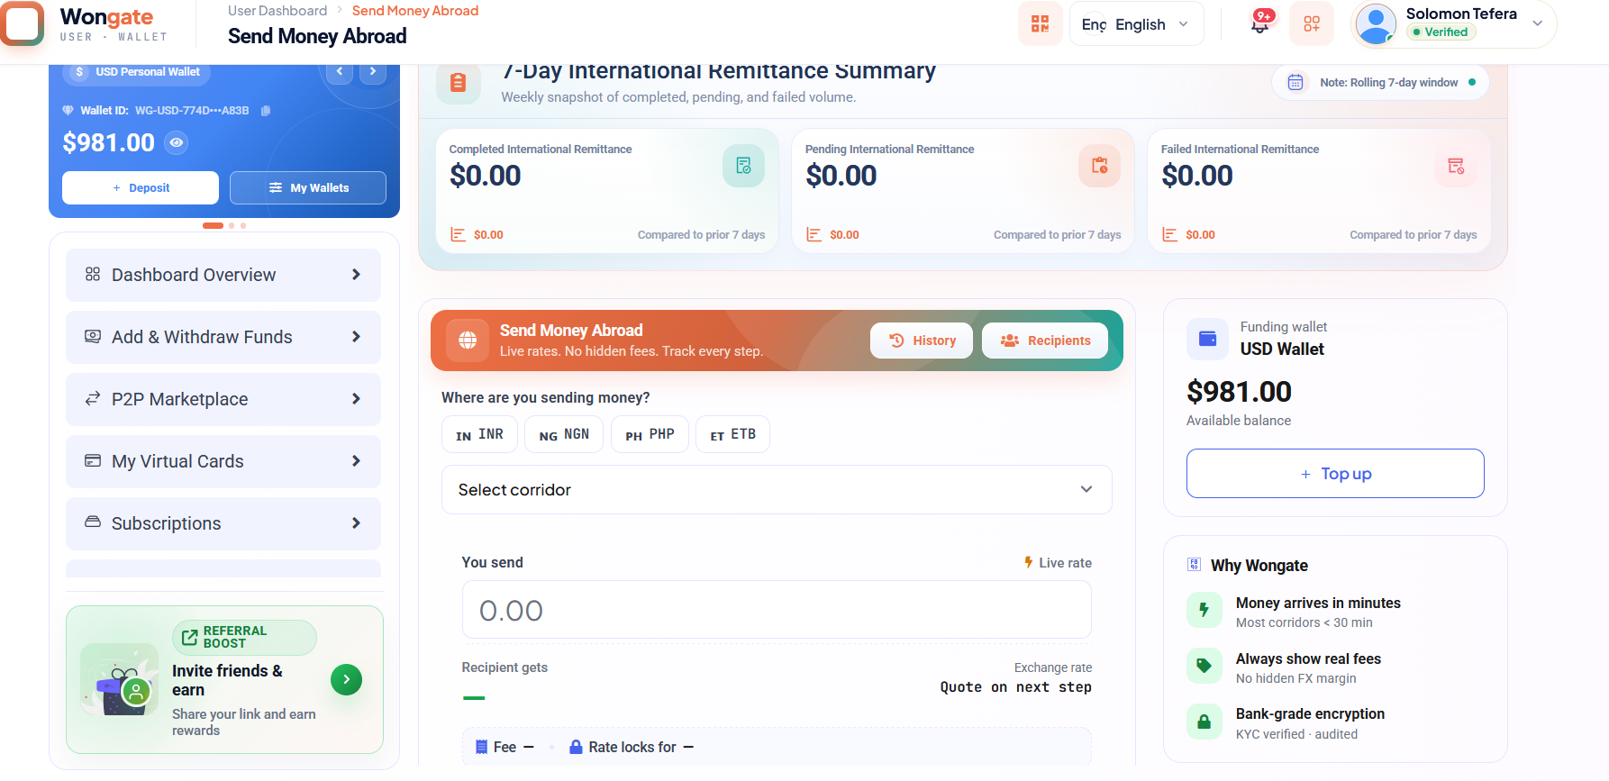Go to previous wallet card arrow

[340, 71]
